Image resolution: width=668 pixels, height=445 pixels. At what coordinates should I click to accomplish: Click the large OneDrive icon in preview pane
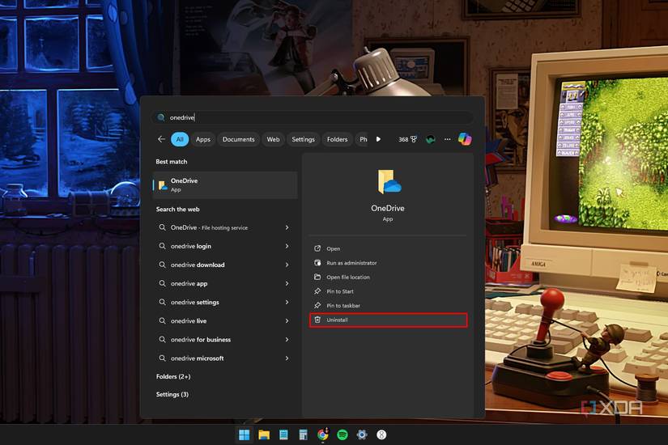coord(389,182)
